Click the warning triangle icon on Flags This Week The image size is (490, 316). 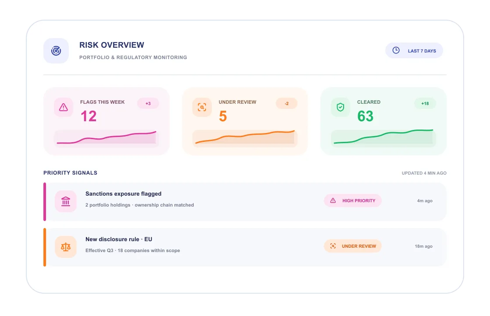click(64, 107)
